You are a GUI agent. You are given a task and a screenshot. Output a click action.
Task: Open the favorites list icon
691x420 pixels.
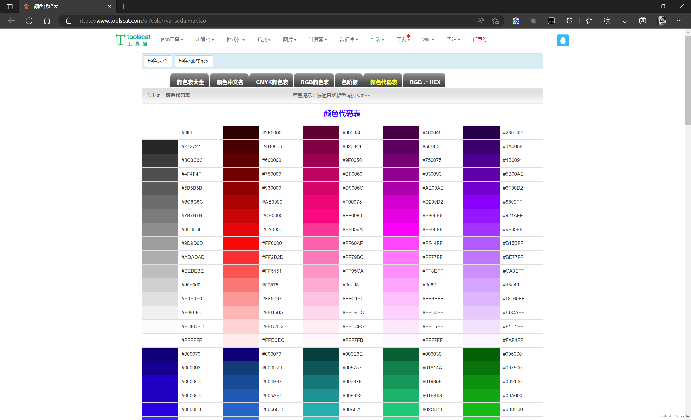coord(589,21)
